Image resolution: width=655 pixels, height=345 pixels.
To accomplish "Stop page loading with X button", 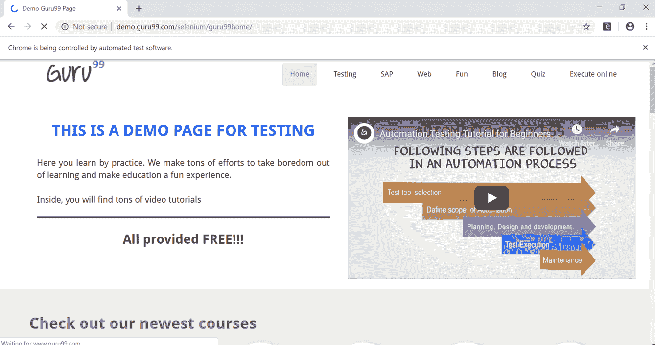I will click(x=44, y=27).
